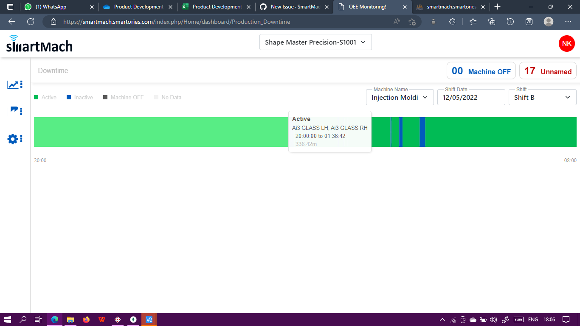Open the Shift B dropdown
Image resolution: width=580 pixels, height=326 pixels.
click(542, 97)
